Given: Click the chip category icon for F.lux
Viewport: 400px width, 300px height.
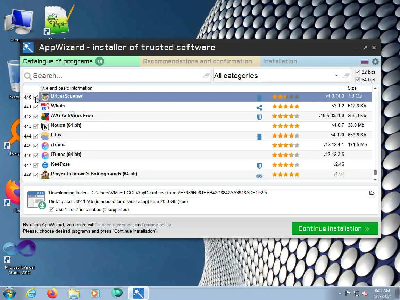Looking at the screenshot, I should [259, 137].
